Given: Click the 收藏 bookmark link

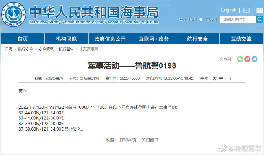Looking at the screenshot, I should click(110, 140).
